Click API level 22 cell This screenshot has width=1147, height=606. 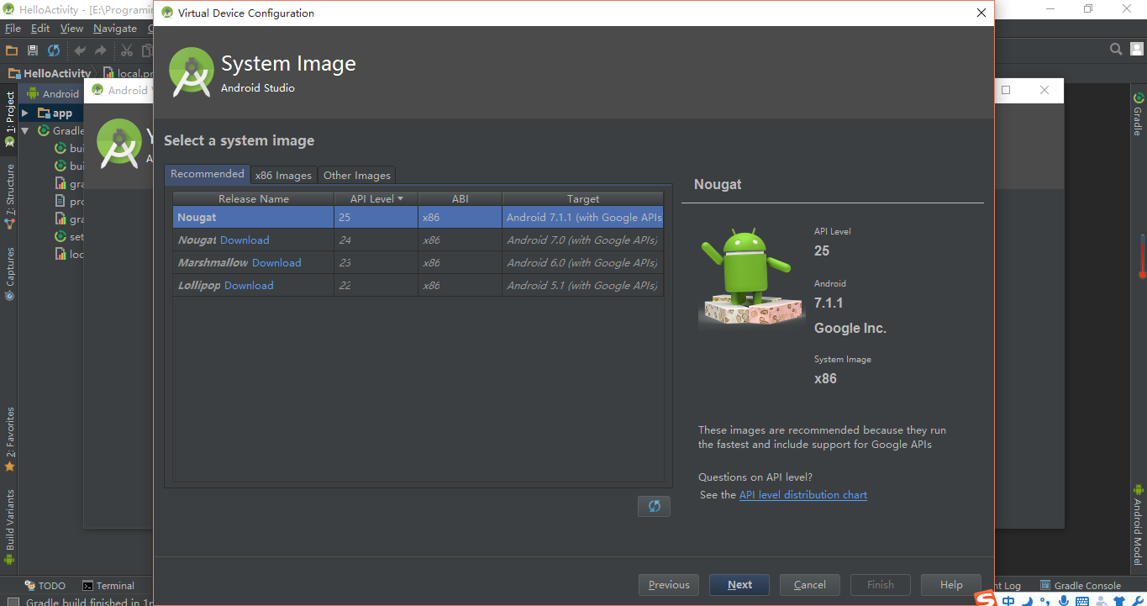tap(376, 285)
